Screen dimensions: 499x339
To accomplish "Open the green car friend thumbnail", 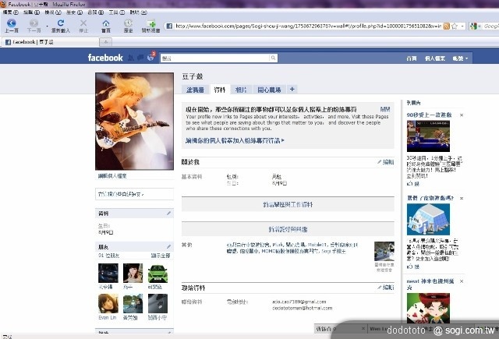I will click(x=157, y=273).
